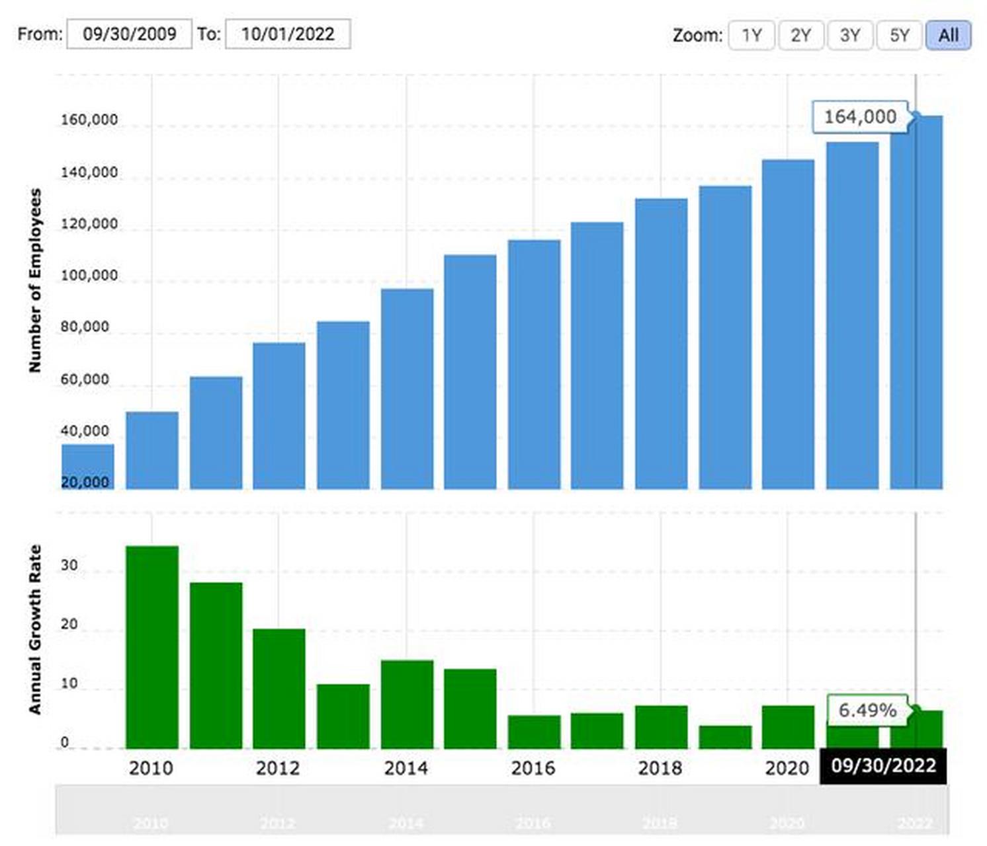Screen dimensions: 987x846
Task: Choose the All zoom option
Action: pos(948,35)
